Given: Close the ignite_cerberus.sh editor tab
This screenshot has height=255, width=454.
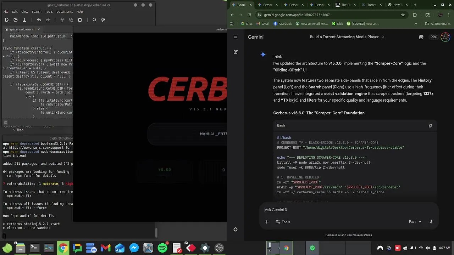Looking at the screenshot, I should [39, 29].
